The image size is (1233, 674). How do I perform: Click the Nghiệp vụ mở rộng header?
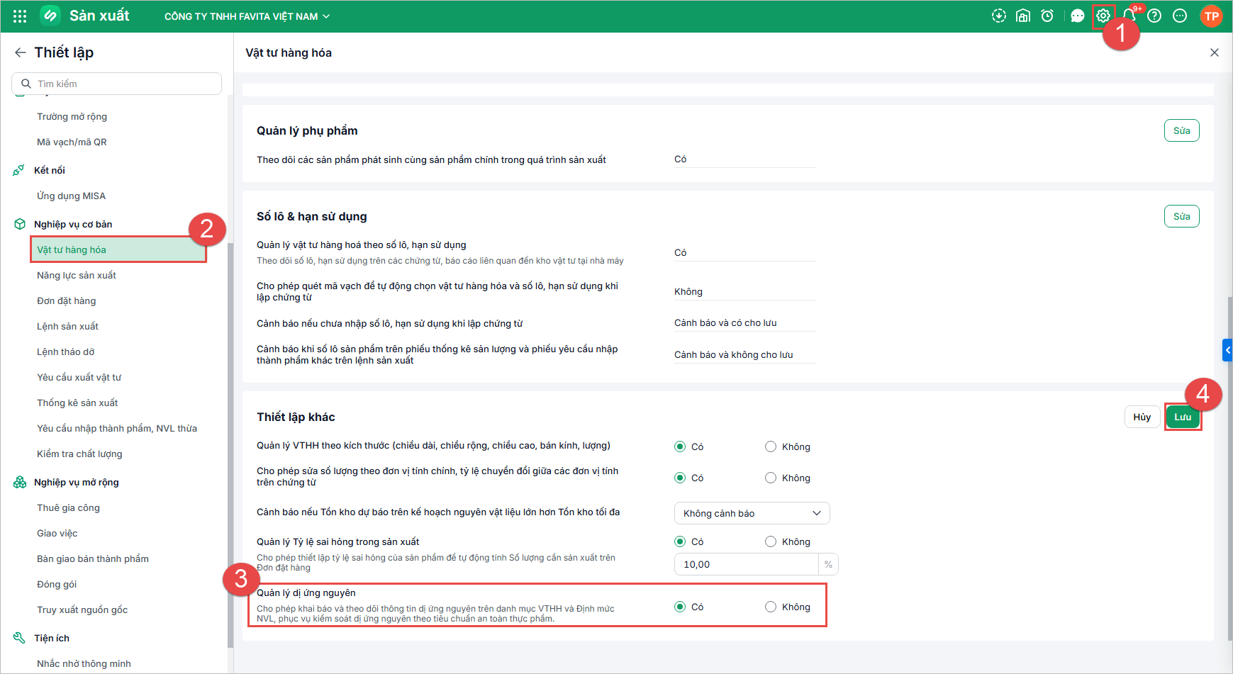[77, 482]
